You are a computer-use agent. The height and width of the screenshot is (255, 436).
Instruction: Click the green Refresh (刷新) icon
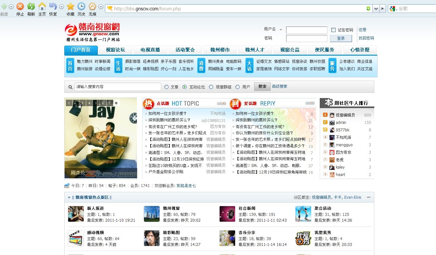click(31, 6)
